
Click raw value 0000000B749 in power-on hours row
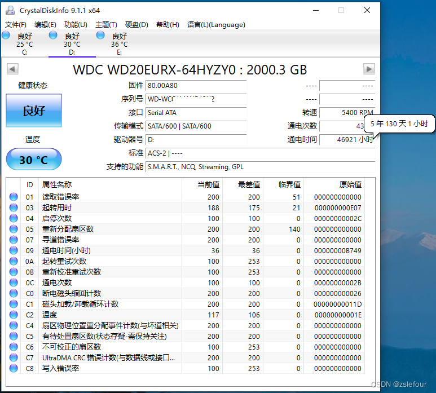pos(337,251)
